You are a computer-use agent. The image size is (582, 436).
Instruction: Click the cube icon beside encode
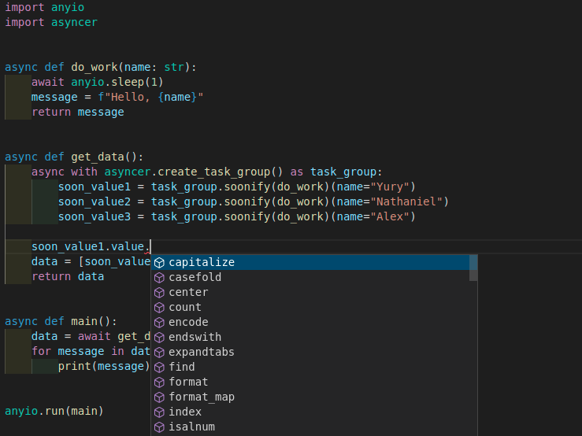[159, 322]
